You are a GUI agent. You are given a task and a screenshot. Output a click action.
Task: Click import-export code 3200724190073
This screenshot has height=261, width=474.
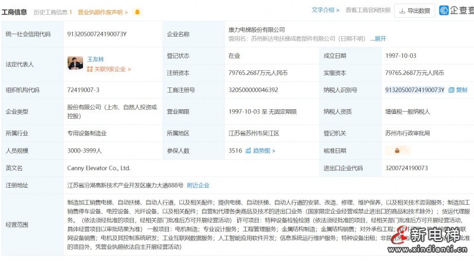(x=406, y=168)
